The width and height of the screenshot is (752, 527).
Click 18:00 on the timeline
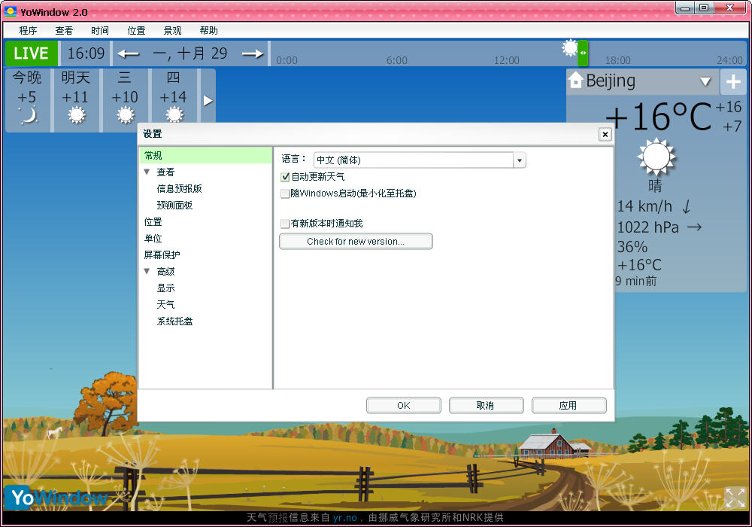coord(617,60)
